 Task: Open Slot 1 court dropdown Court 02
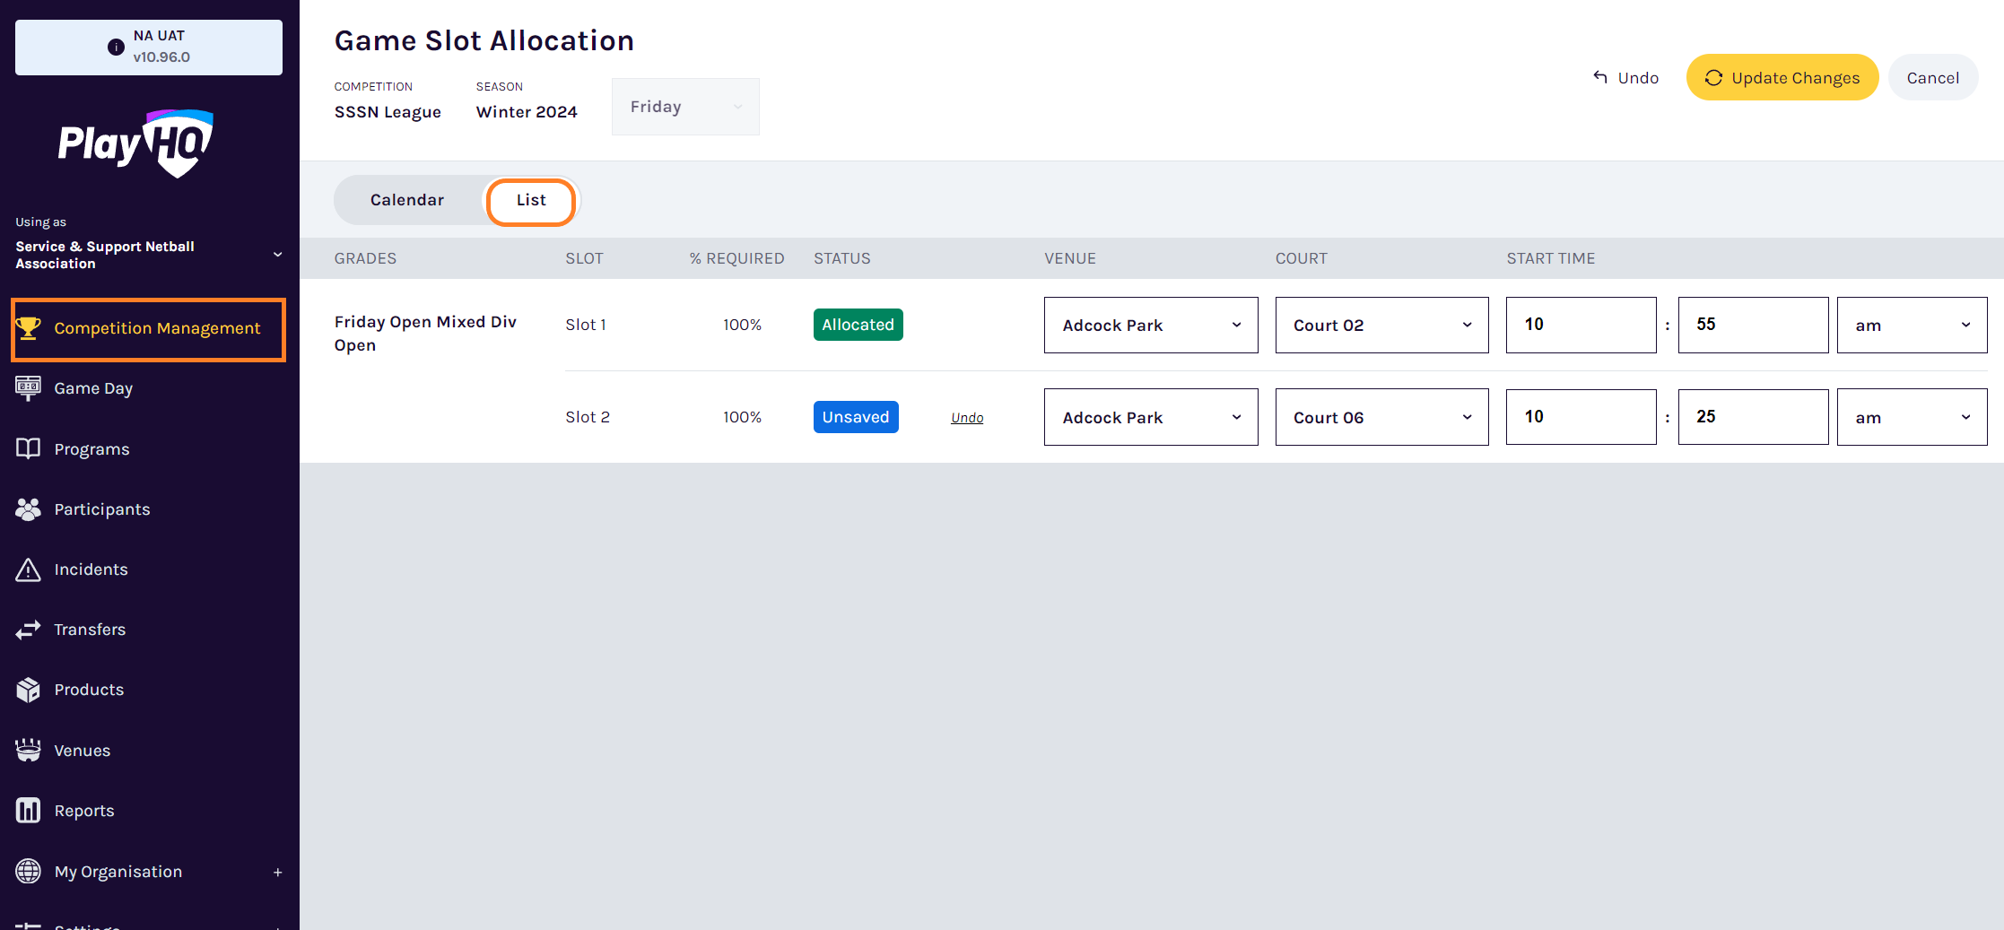click(1381, 325)
